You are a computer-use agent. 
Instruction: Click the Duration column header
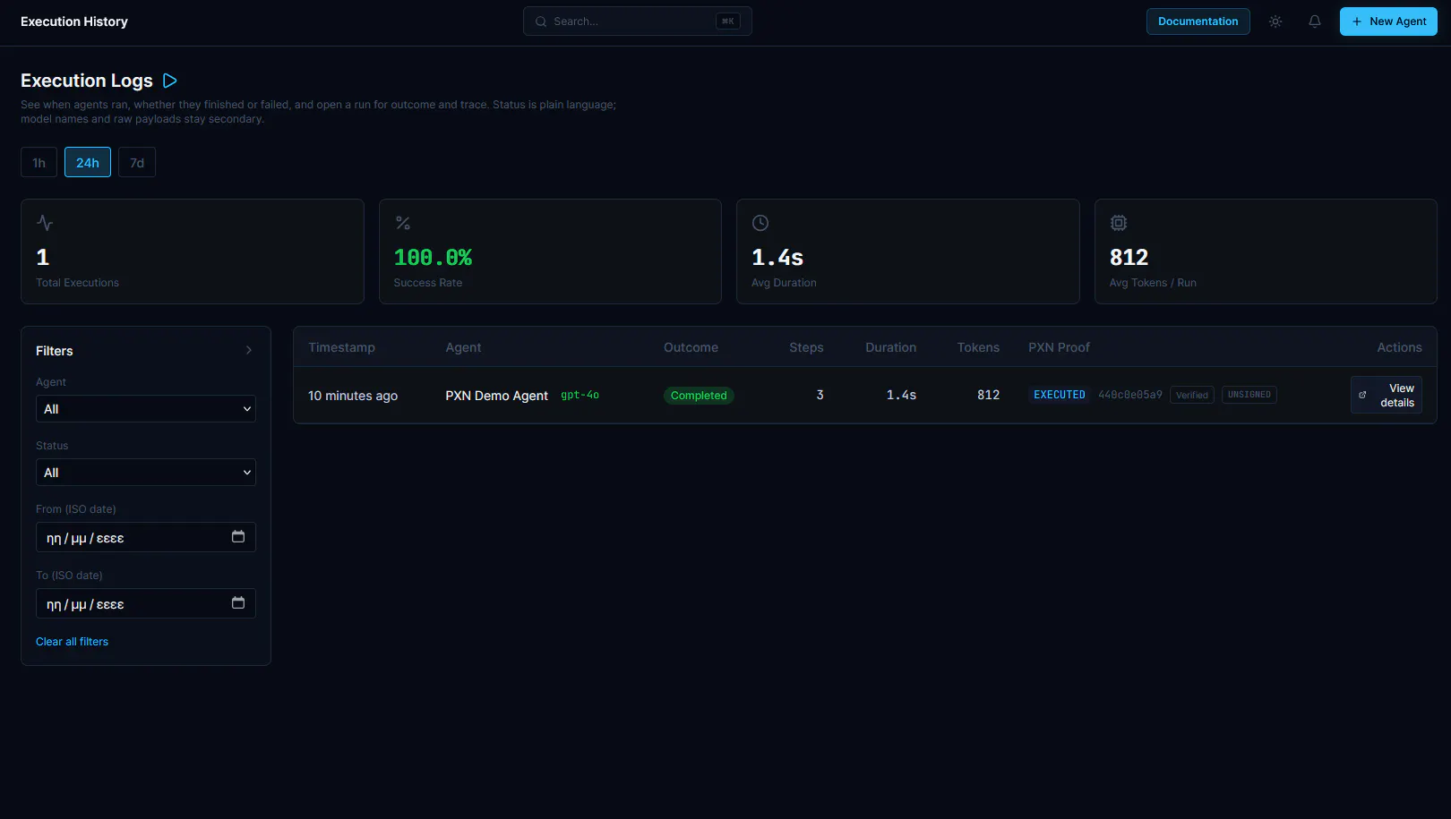coord(891,347)
